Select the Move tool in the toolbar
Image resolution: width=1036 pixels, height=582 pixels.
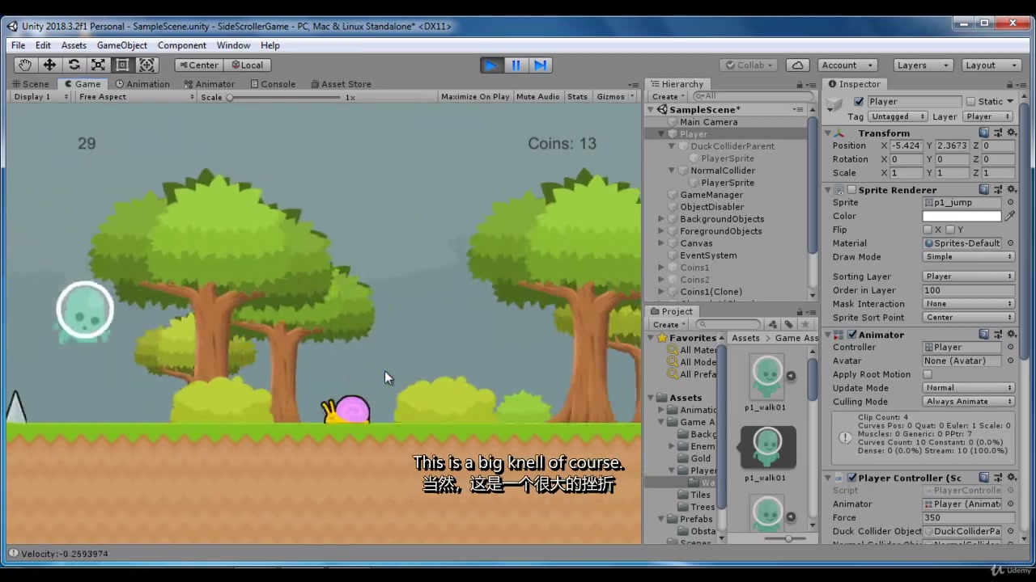click(49, 65)
